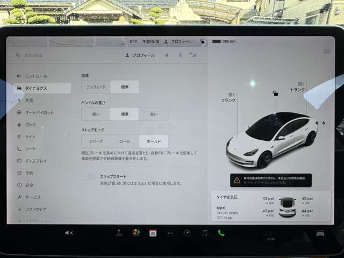344x258 pixels.
Task: Toggle the スリップスタート switch
Action: [x=88, y=177]
